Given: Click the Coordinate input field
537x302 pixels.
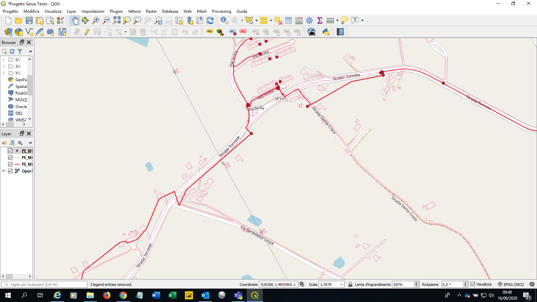Looking at the screenshot, I should tap(278, 285).
